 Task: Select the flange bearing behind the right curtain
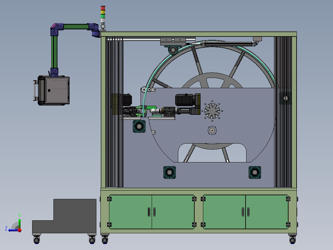pos(286,98)
